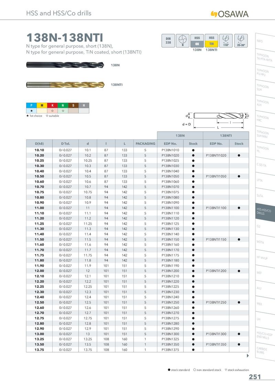Click EDP number P138N1010
275x390 pixels.
[170, 150]
